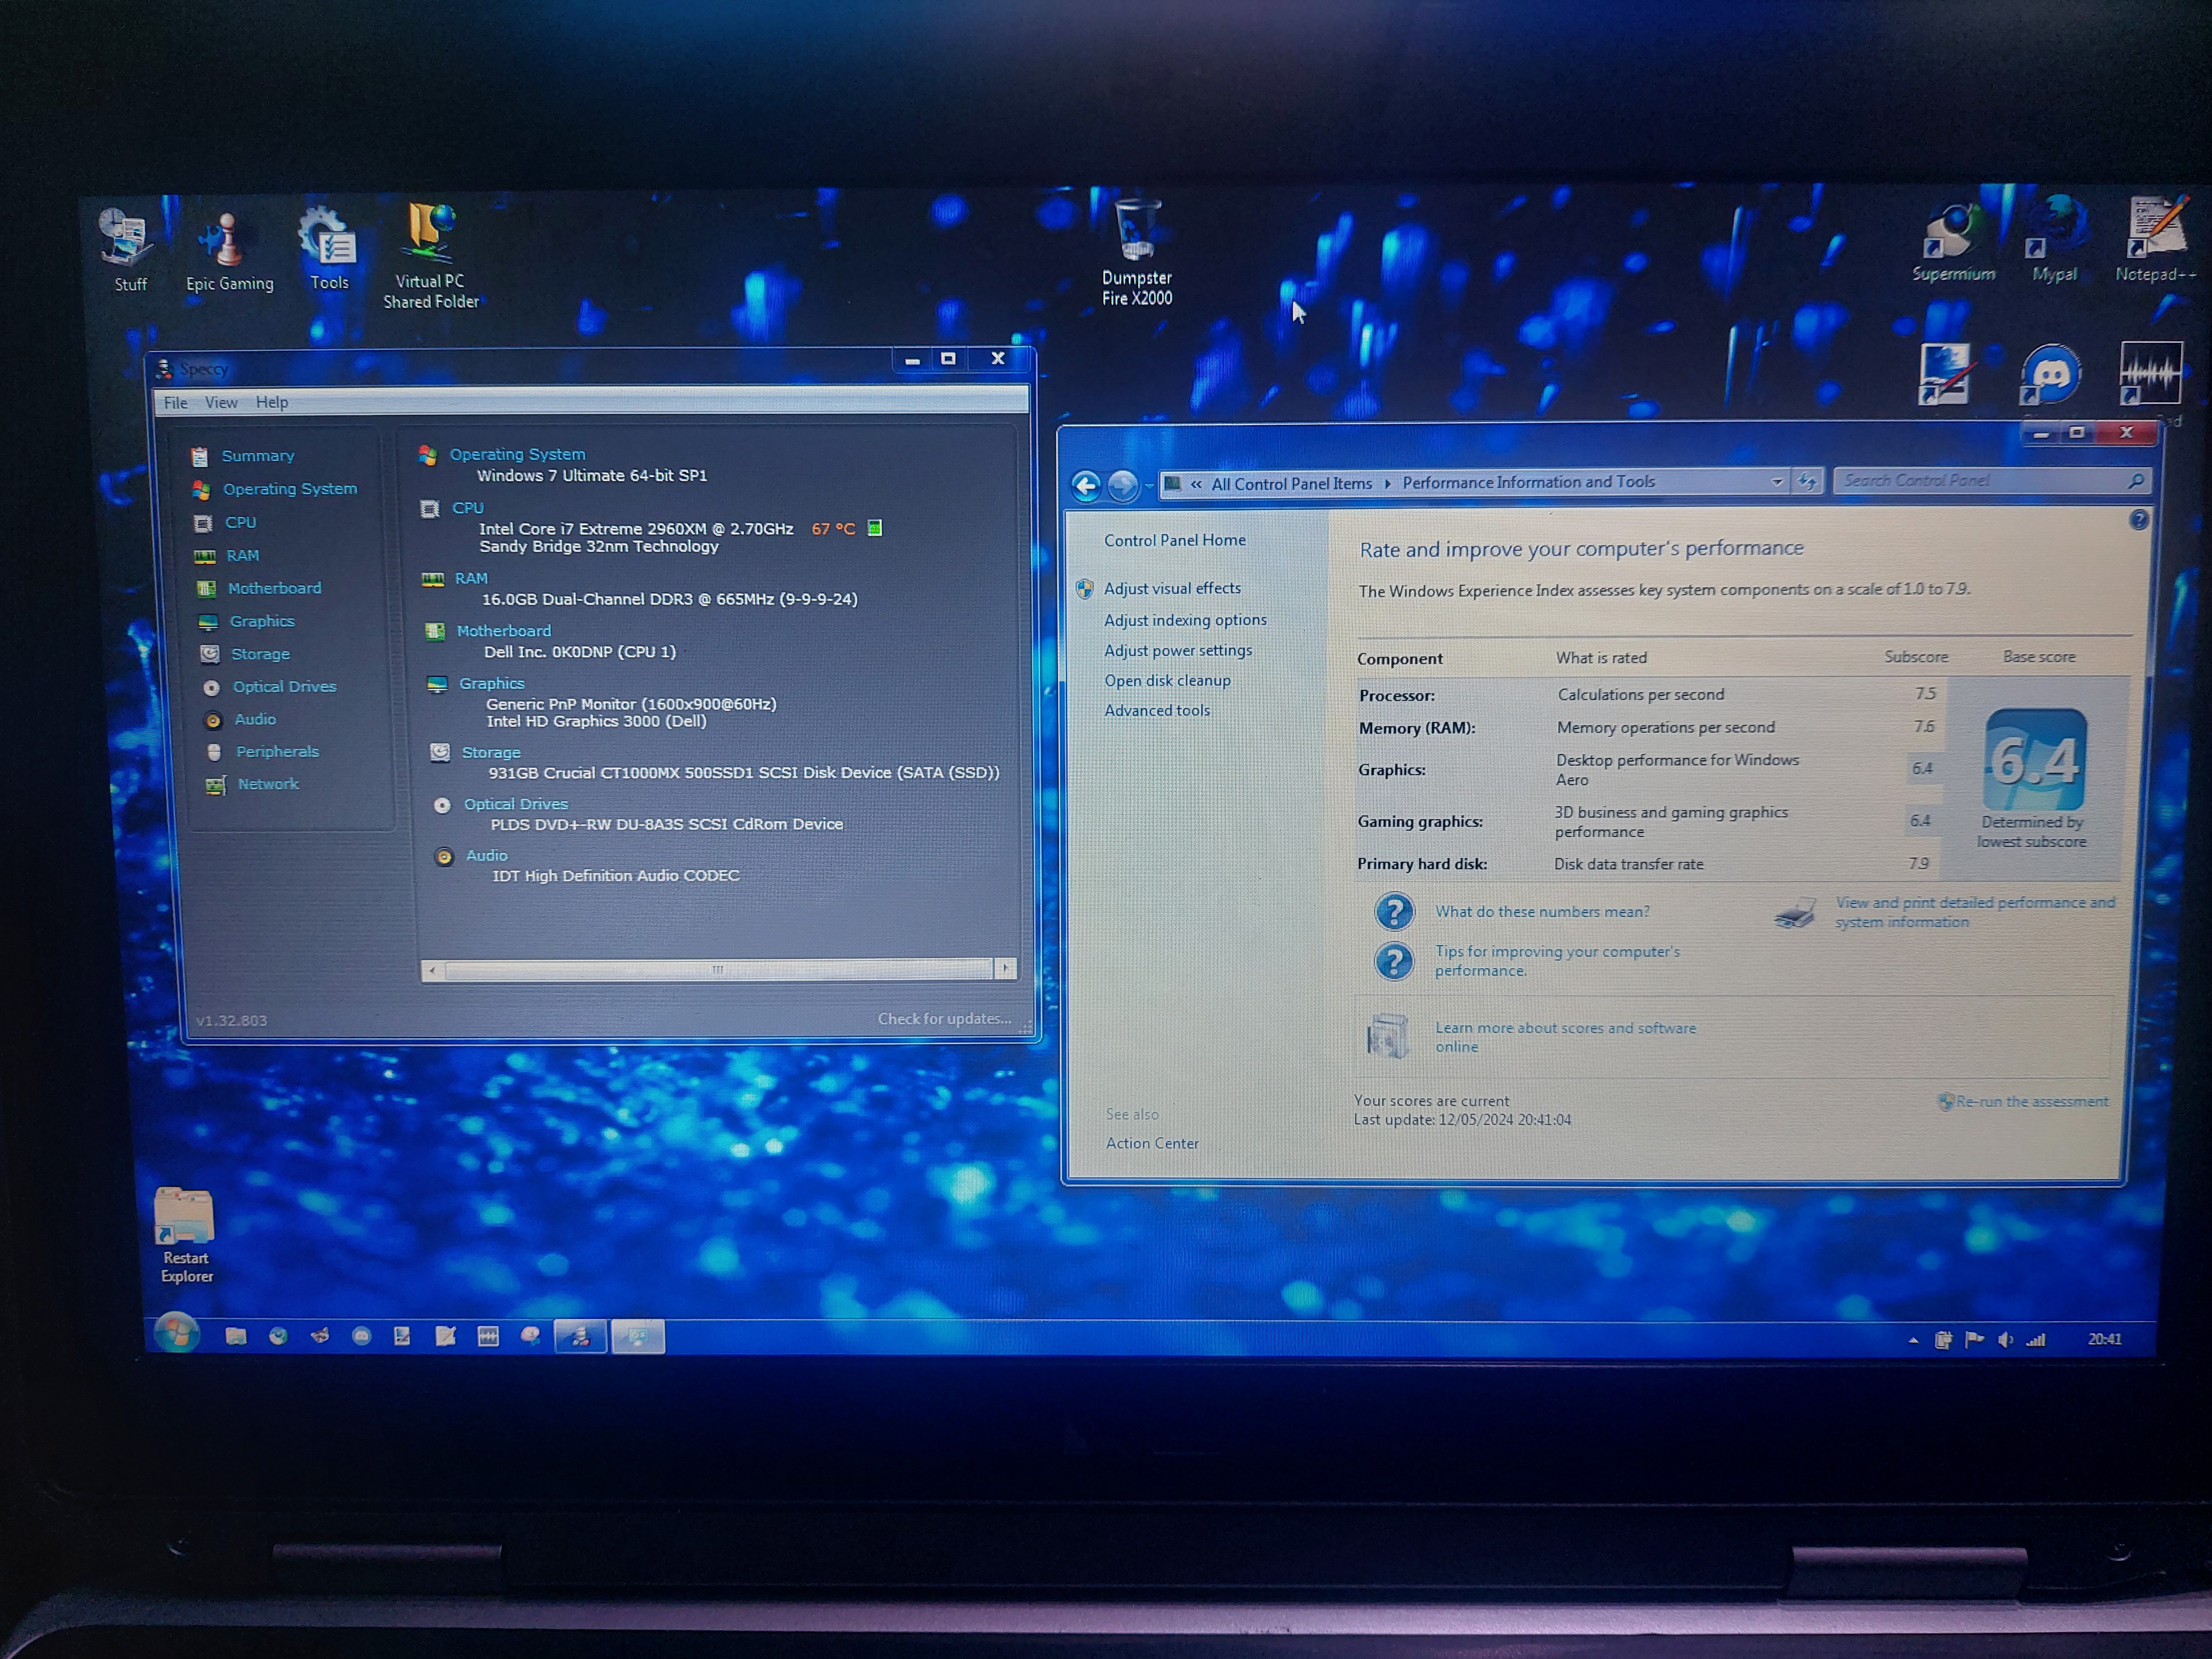Viewport: 2212px width, 1659px height.
Task: Click Storage heading in summary pane
Action: point(490,752)
